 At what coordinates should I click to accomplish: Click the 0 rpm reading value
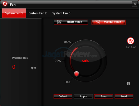pyautogui.click(x=14, y=67)
